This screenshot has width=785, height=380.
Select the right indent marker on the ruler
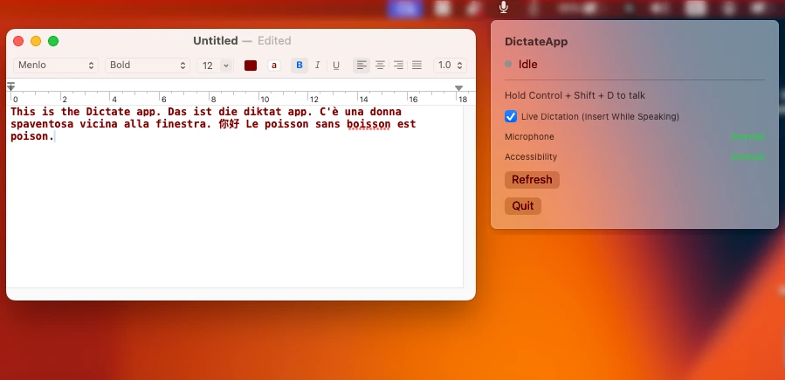click(x=458, y=88)
